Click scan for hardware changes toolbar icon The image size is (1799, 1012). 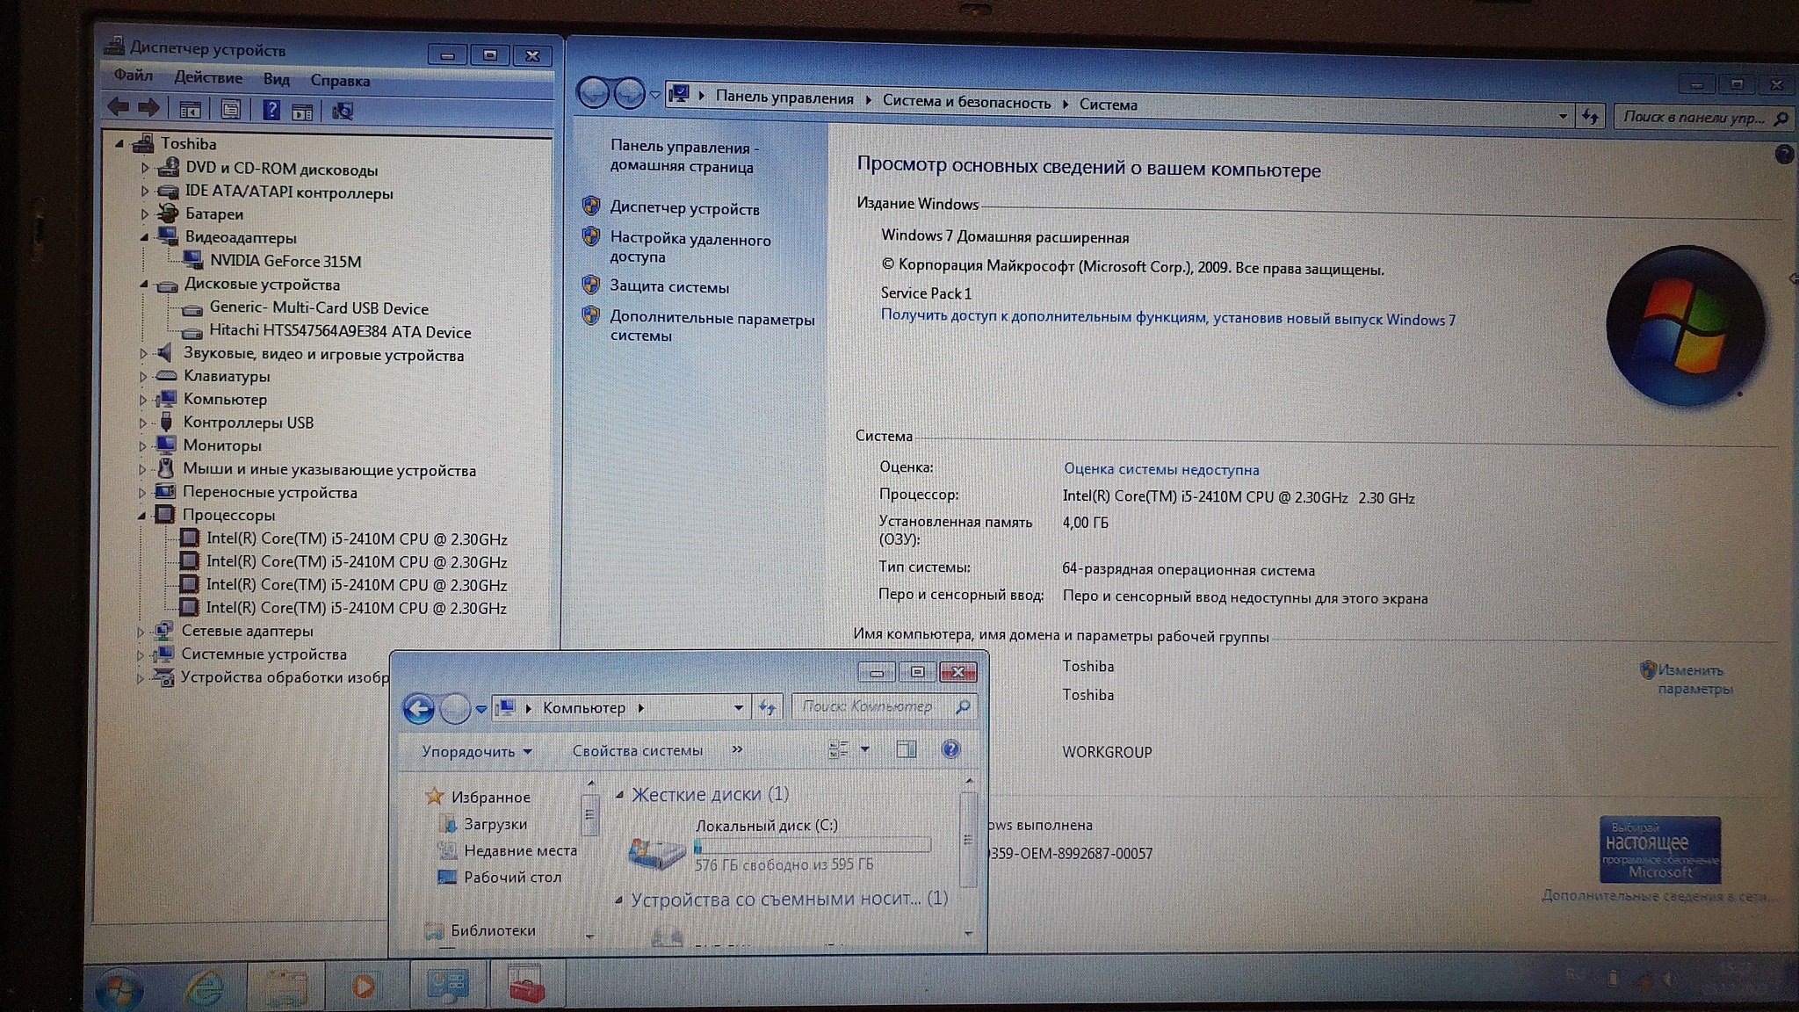(342, 111)
